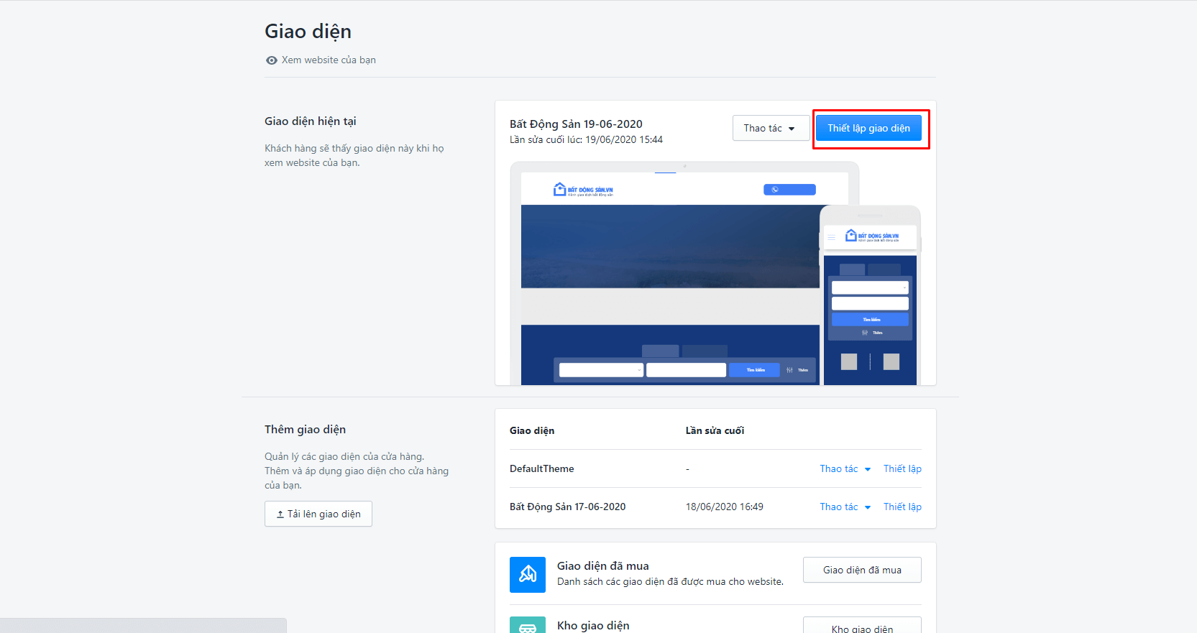1197x633 pixels.
Task: Expand Thao tác for Bất Động Sản 17-06-2020
Action: (845, 507)
